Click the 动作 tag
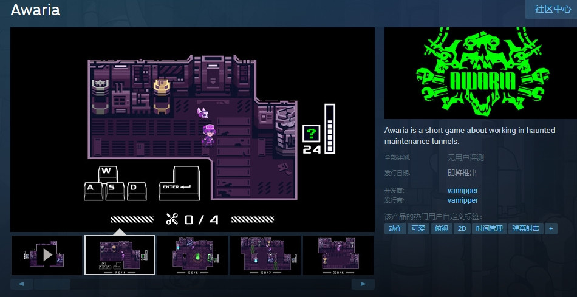 395,228
